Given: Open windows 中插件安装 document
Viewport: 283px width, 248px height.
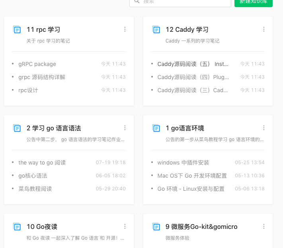Looking at the screenshot, I should pyautogui.click(x=183, y=163).
